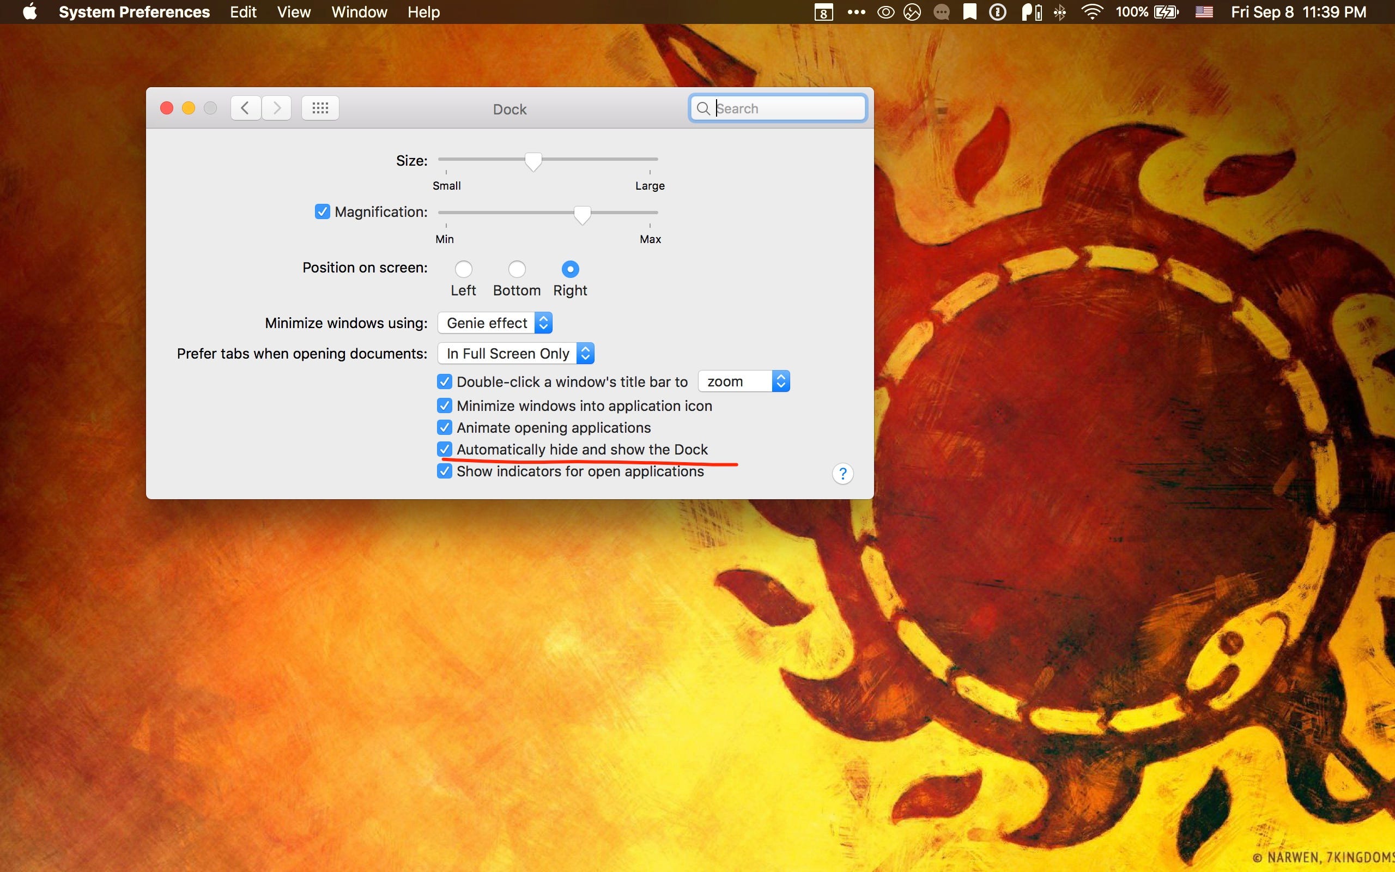Show all preferences with grid button
The width and height of the screenshot is (1395, 872).
coord(320,108)
